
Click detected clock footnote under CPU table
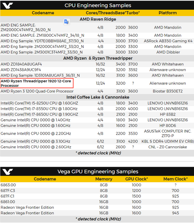point(98,153)
